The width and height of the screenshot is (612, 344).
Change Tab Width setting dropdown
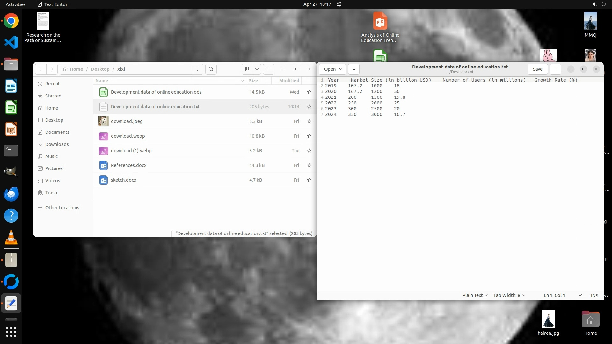tap(509, 295)
